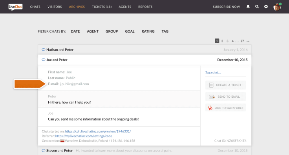Open the Tag filter
Image resolution: width=289 pixels, height=155 pixels.
pyautogui.click(x=165, y=31)
